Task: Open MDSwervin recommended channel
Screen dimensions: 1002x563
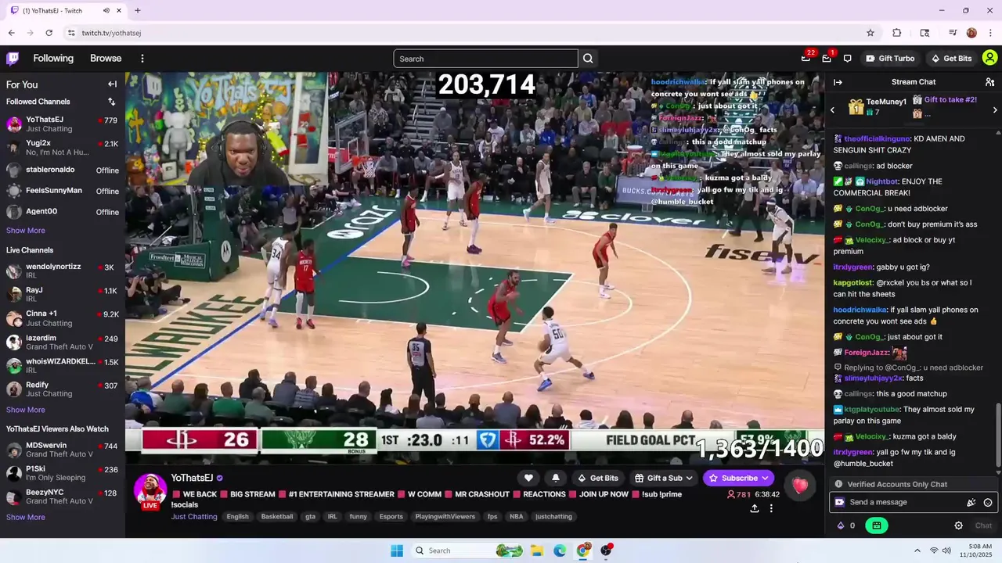Action: (63, 450)
